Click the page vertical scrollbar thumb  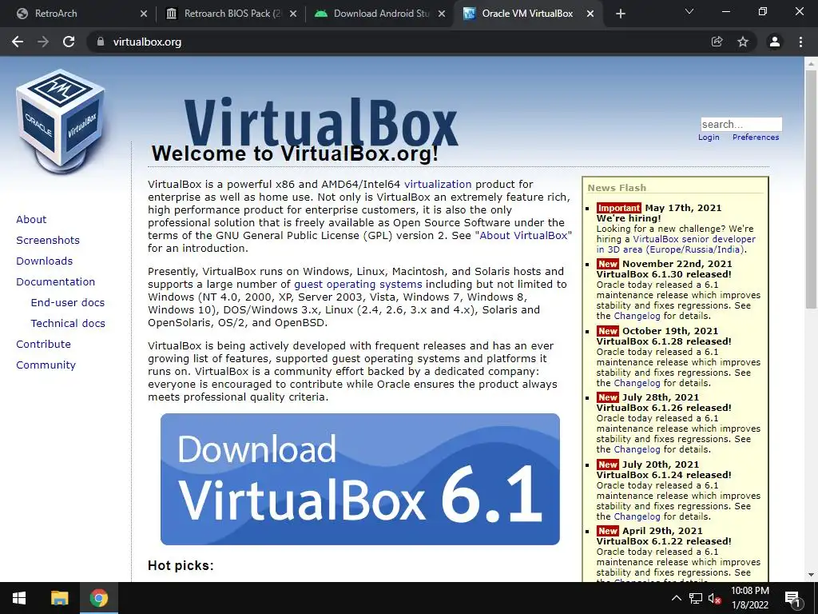(x=812, y=188)
